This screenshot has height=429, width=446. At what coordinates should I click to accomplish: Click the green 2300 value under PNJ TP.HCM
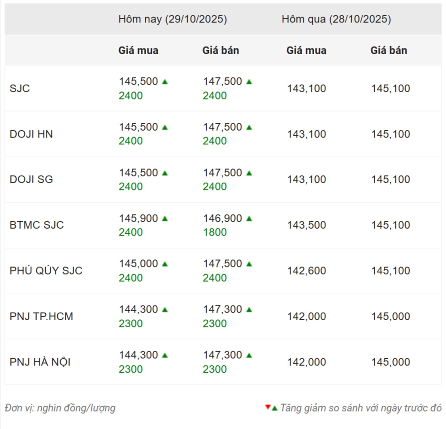130,323
